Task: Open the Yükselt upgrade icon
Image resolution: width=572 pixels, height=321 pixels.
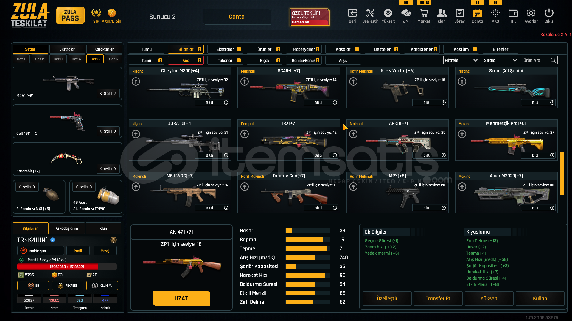Action: pyautogui.click(x=388, y=13)
